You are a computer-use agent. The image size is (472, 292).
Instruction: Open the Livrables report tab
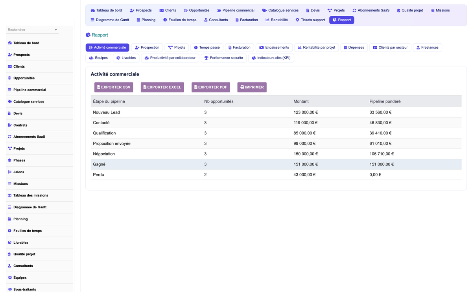tap(126, 58)
